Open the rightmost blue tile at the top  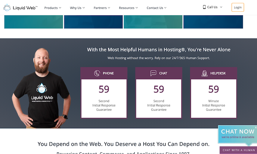pyautogui.click(x=213, y=22)
